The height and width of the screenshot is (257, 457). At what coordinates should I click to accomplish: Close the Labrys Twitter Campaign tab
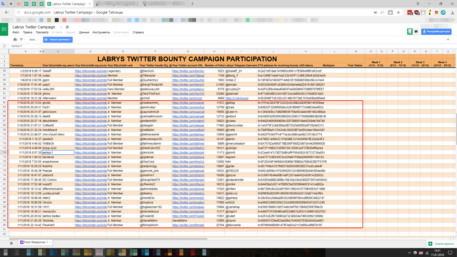[x=90, y=4]
